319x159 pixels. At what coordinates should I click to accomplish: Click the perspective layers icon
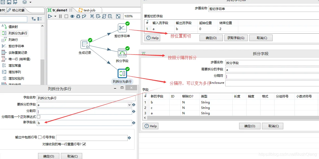point(25,2)
